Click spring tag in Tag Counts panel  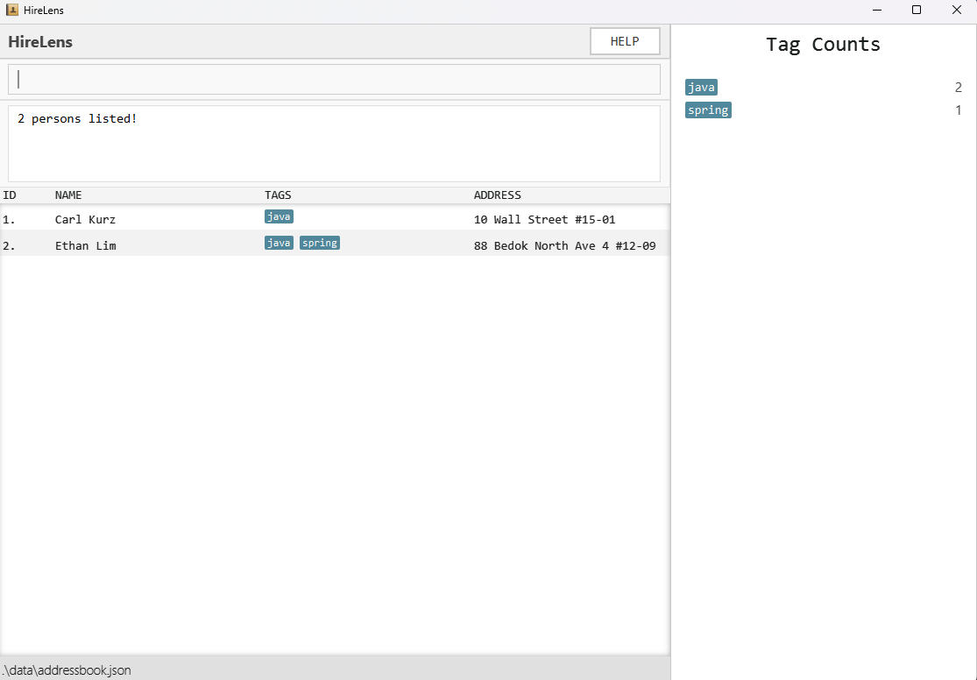tap(708, 110)
